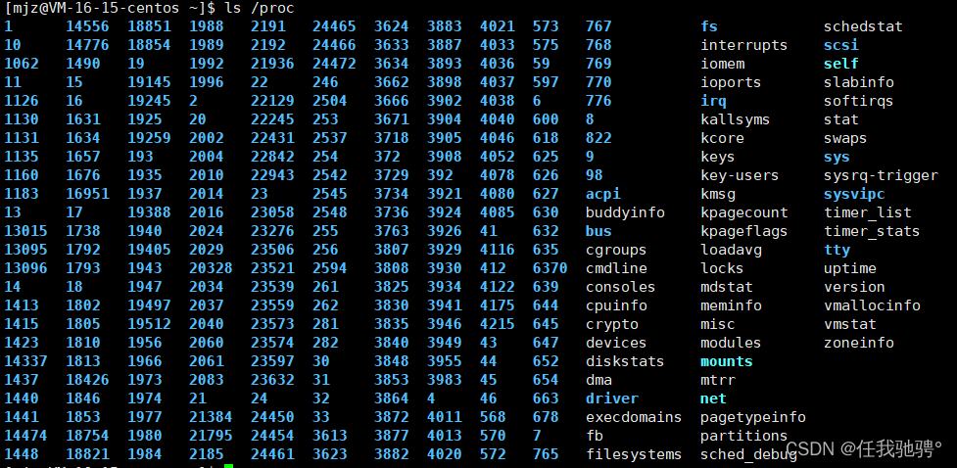Click the 'fs' directory name
The width and height of the screenshot is (957, 468).
[709, 26]
